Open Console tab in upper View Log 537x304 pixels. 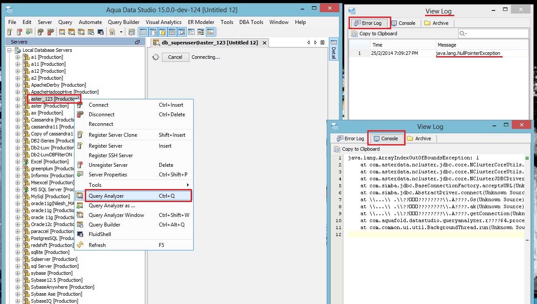click(403, 23)
